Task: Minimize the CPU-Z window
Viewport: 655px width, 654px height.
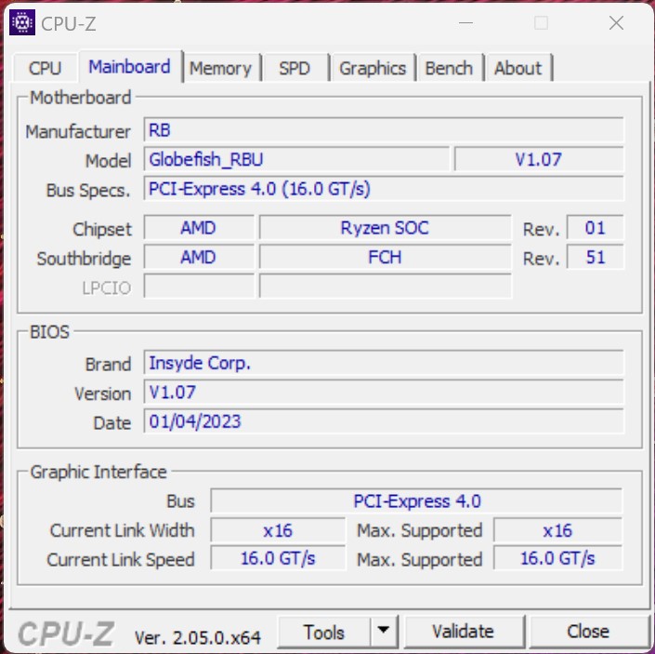Action: pos(466,23)
